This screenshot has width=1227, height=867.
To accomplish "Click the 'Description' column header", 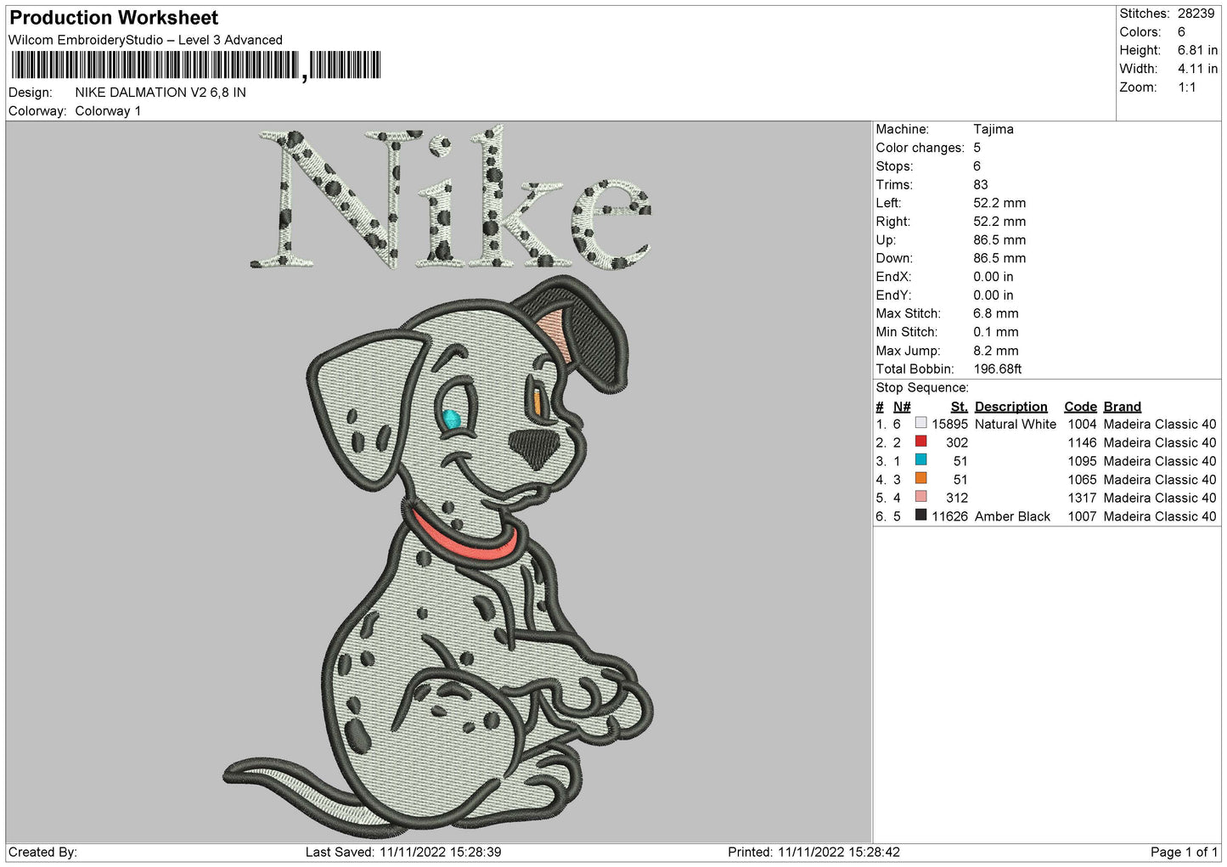I will tap(1010, 407).
